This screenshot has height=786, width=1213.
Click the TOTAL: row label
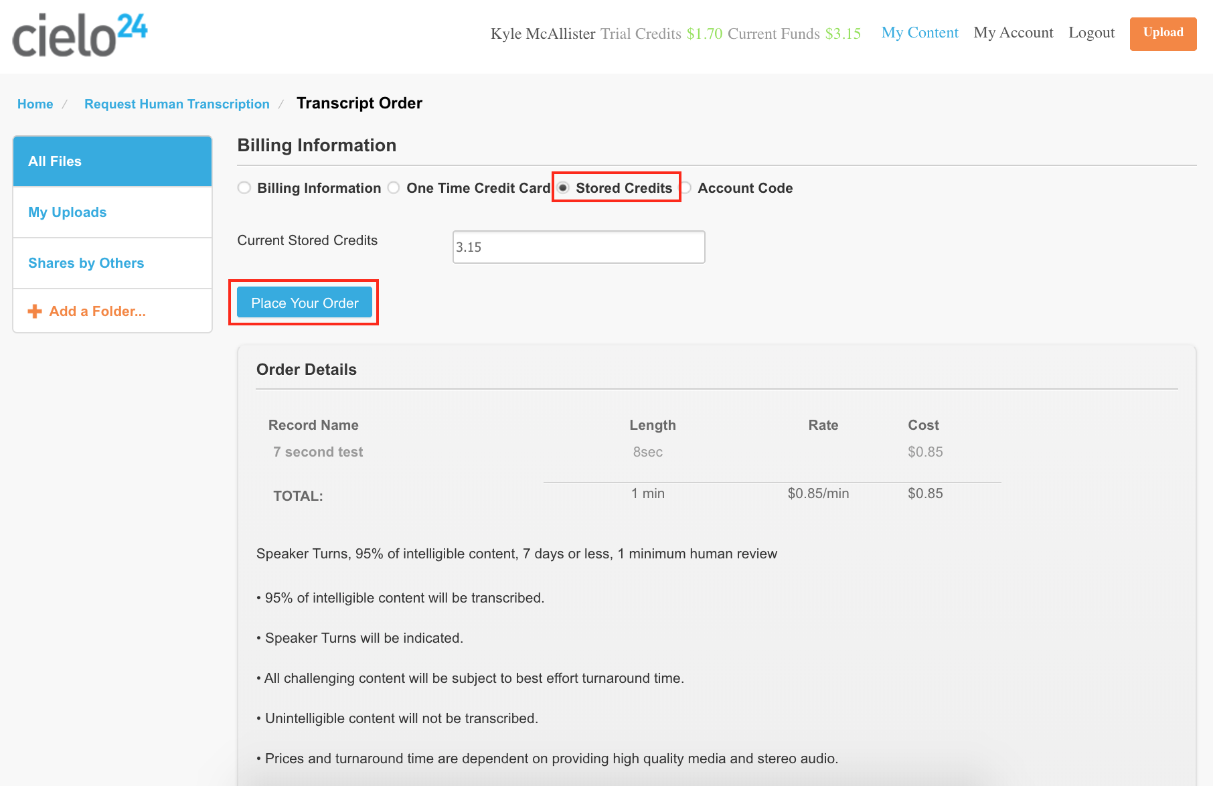pyautogui.click(x=298, y=496)
